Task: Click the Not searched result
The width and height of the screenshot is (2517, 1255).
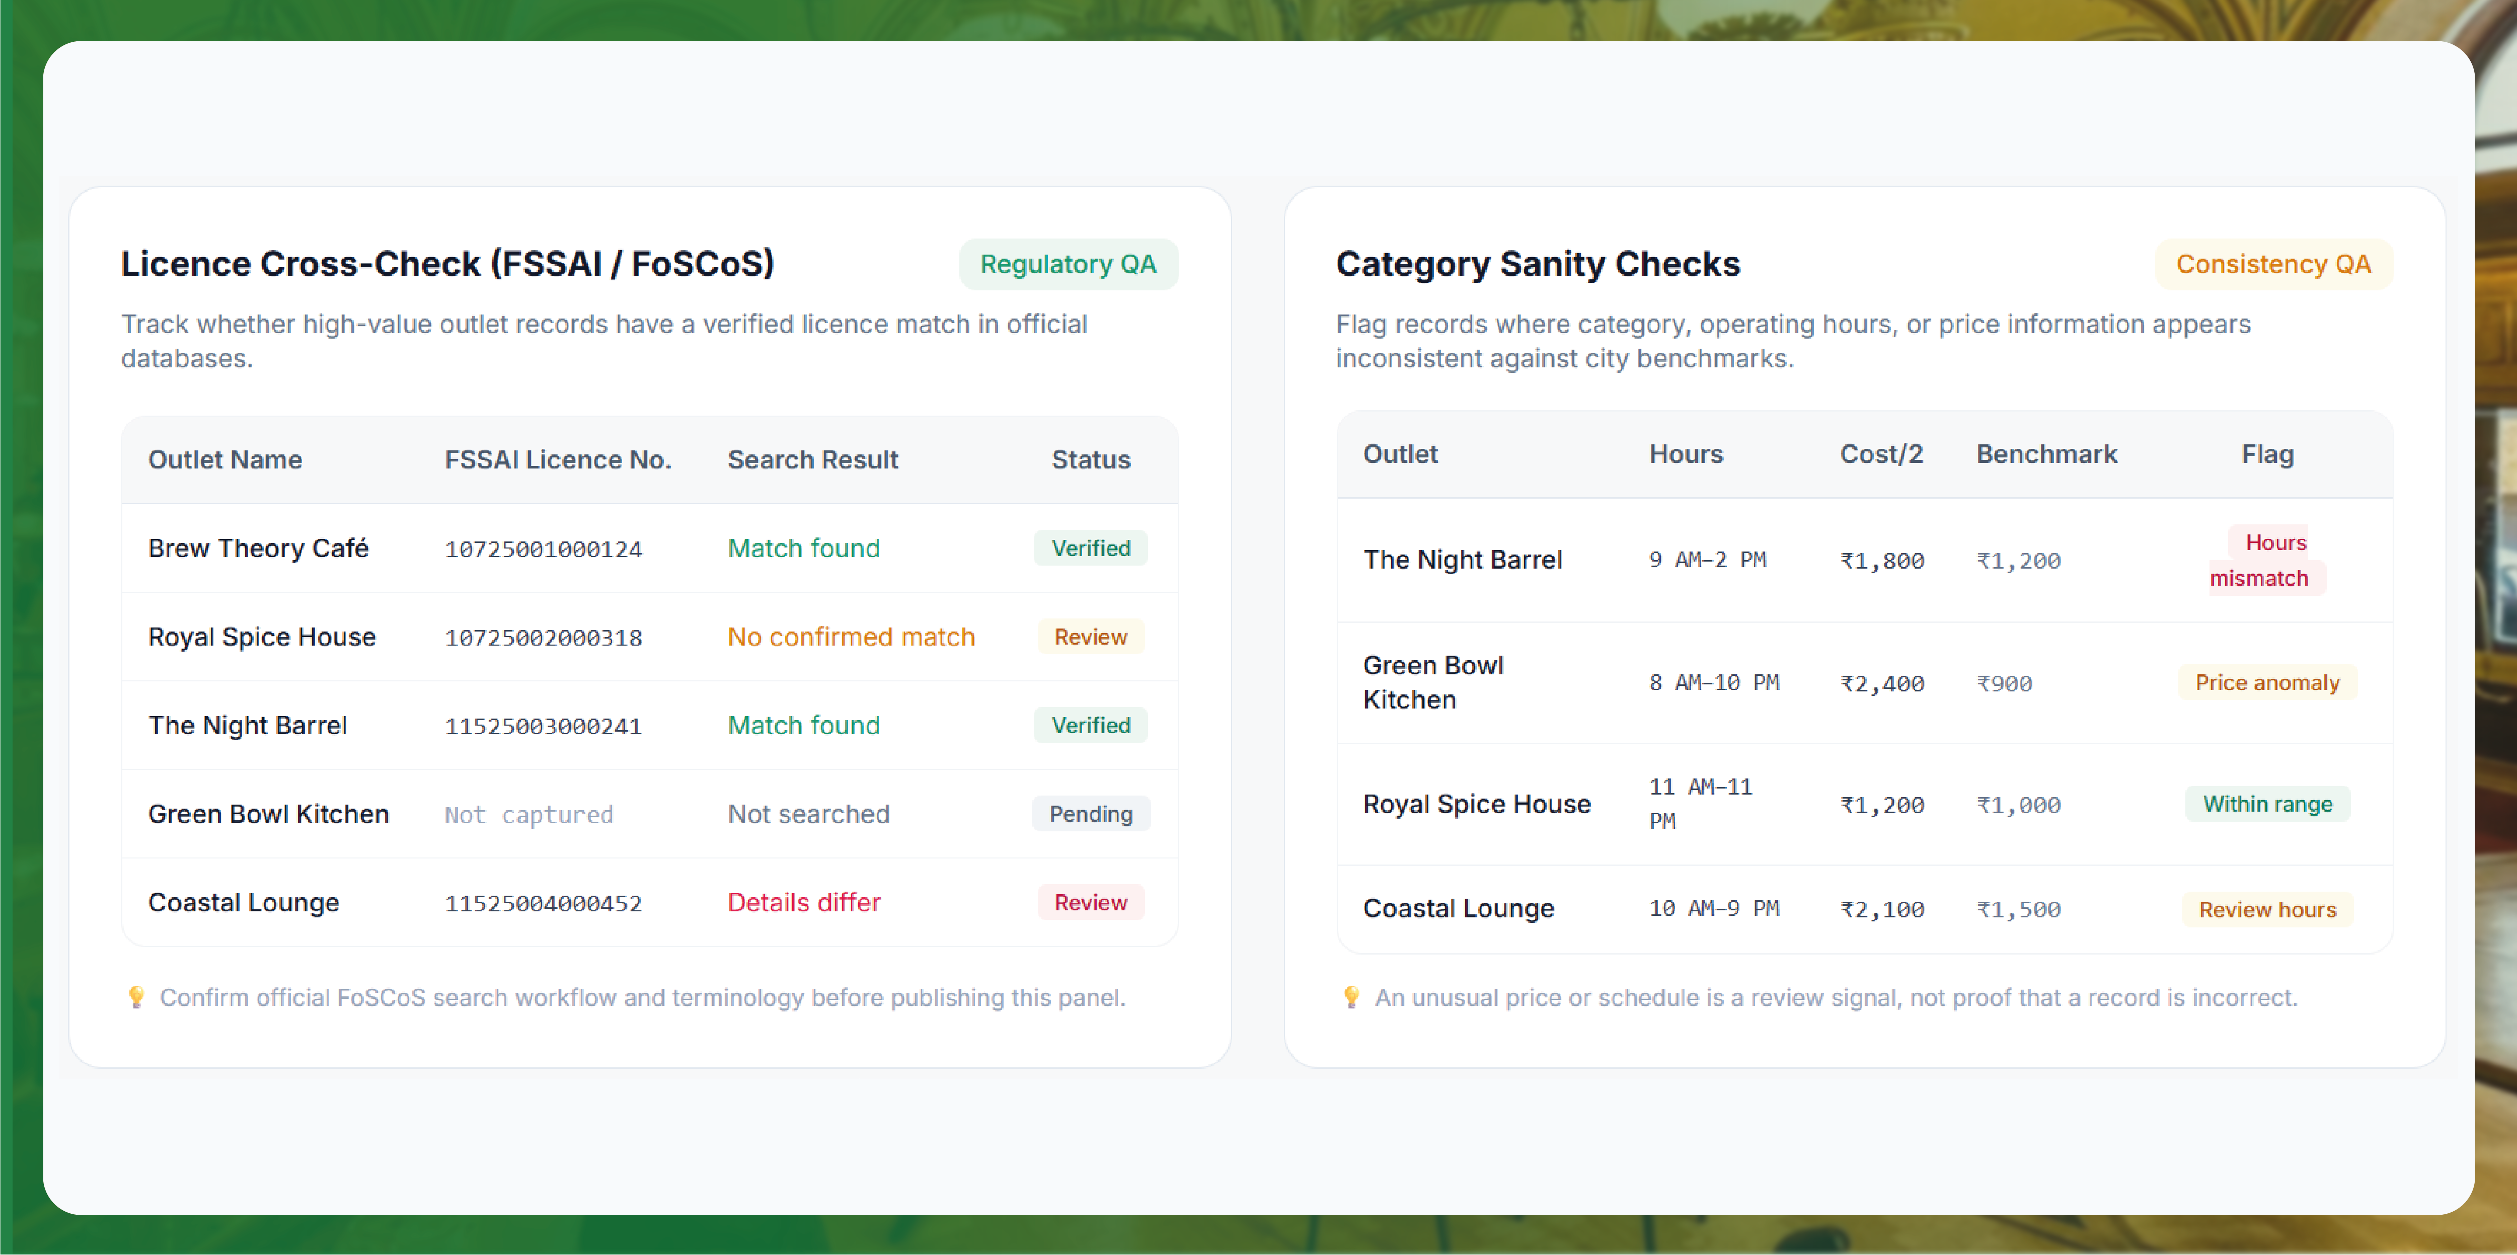Action: pyautogui.click(x=809, y=815)
